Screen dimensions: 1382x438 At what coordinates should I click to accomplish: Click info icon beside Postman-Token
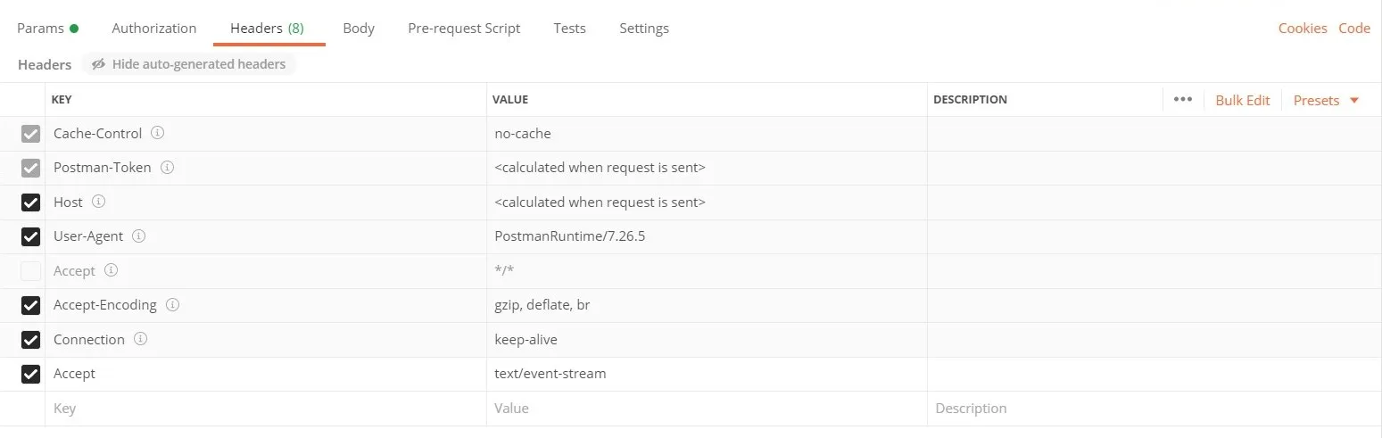167,167
